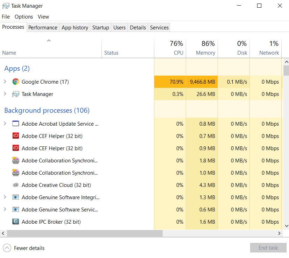Image resolution: width=289 pixels, height=258 pixels.
Task: Select the first Adobe CEF Helper icon
Action: [15, 136]
